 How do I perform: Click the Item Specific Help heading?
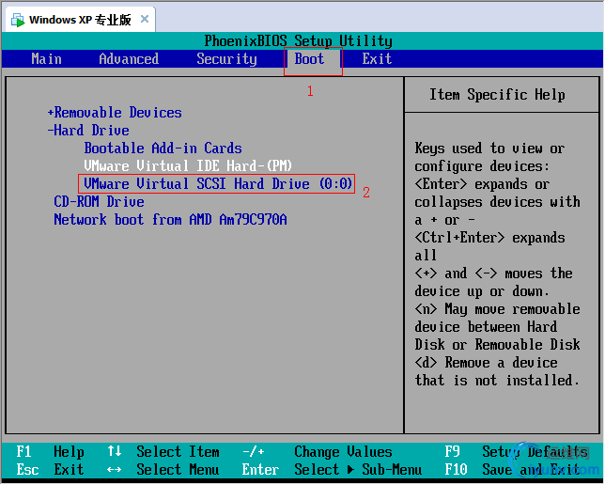497,95
